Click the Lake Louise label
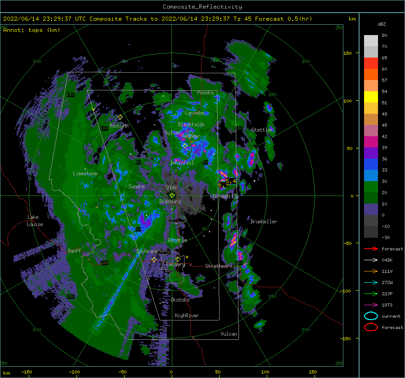The image size is (405, 378). pos(35,221)
